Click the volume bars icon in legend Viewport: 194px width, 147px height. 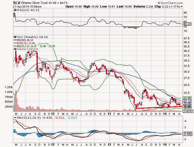tap(15, 49)
